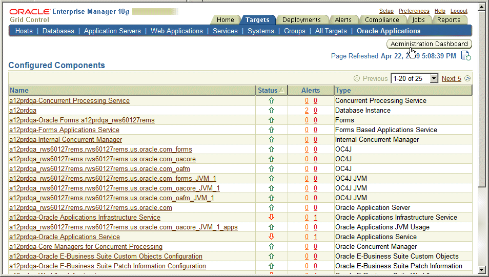489x277 pixels.
Task: Click the page refresh icon beside timestamp
Action: coord(466,56)
